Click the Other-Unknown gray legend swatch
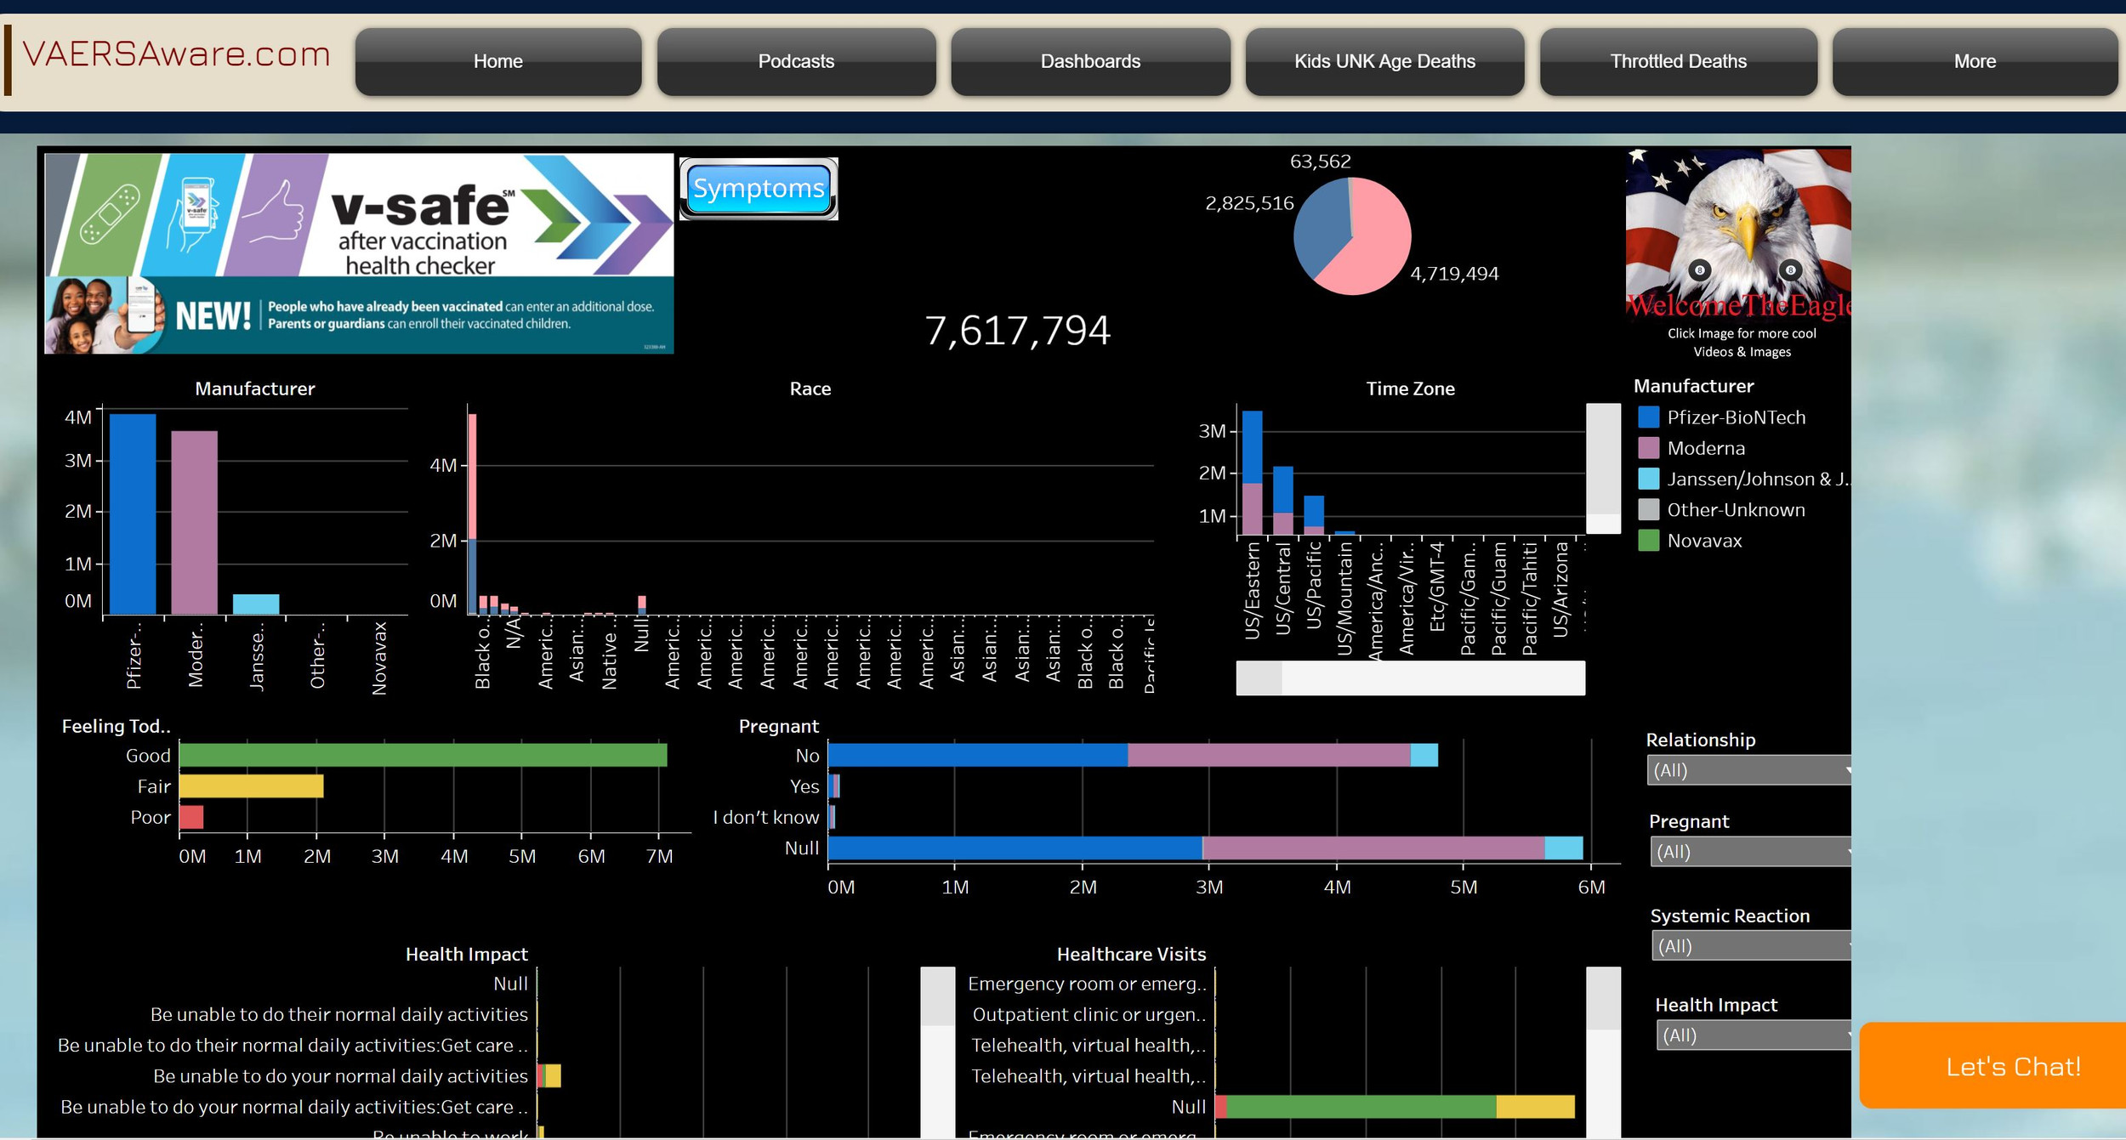Screen dimensions: 2126x1140 [x=1648, y=509]
